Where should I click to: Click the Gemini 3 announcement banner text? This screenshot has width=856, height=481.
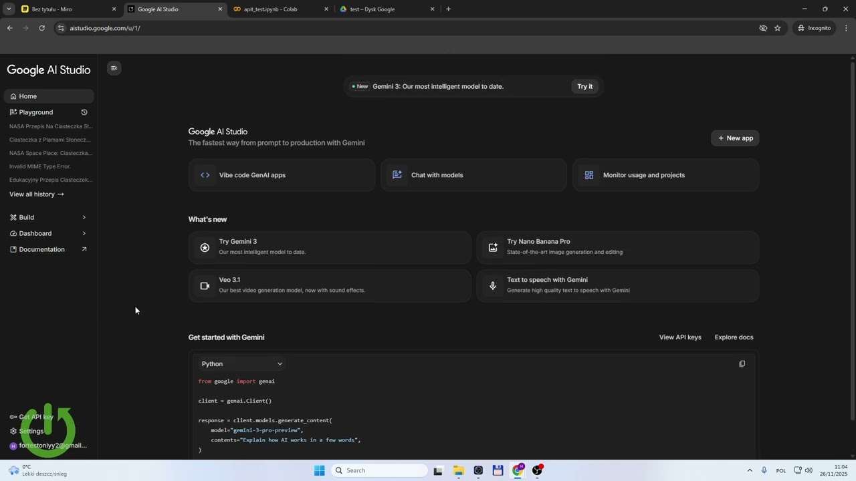click(x=438, y=86)
